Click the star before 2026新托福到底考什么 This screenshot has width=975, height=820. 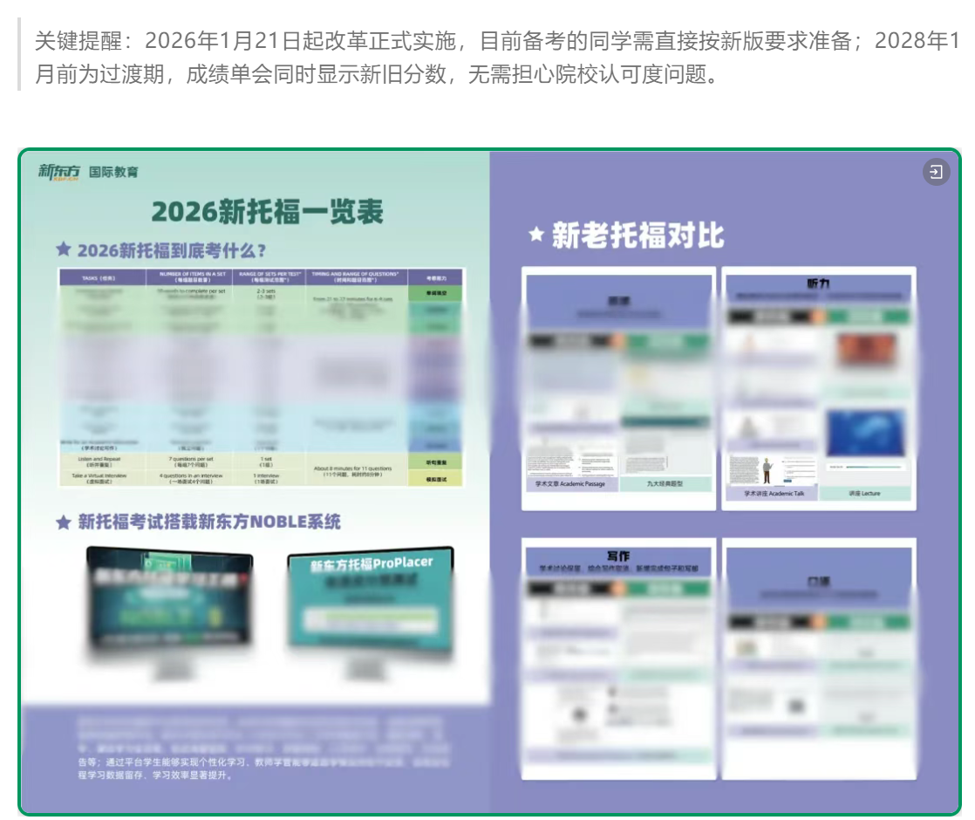click(x=64, y=249)
